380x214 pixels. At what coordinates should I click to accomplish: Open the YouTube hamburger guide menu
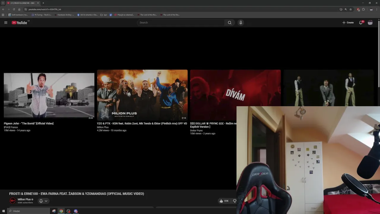6,23
